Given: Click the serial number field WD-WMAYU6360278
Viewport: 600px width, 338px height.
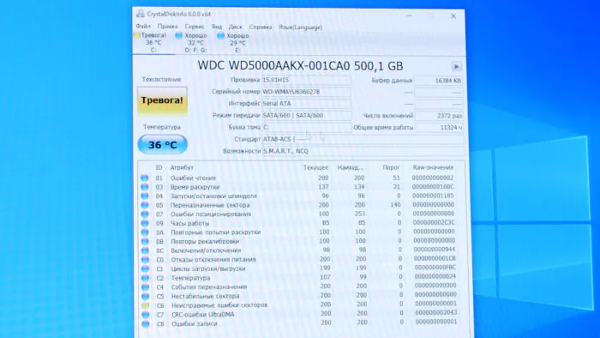Looking at the screenshot, I should (x=306, y=92).
